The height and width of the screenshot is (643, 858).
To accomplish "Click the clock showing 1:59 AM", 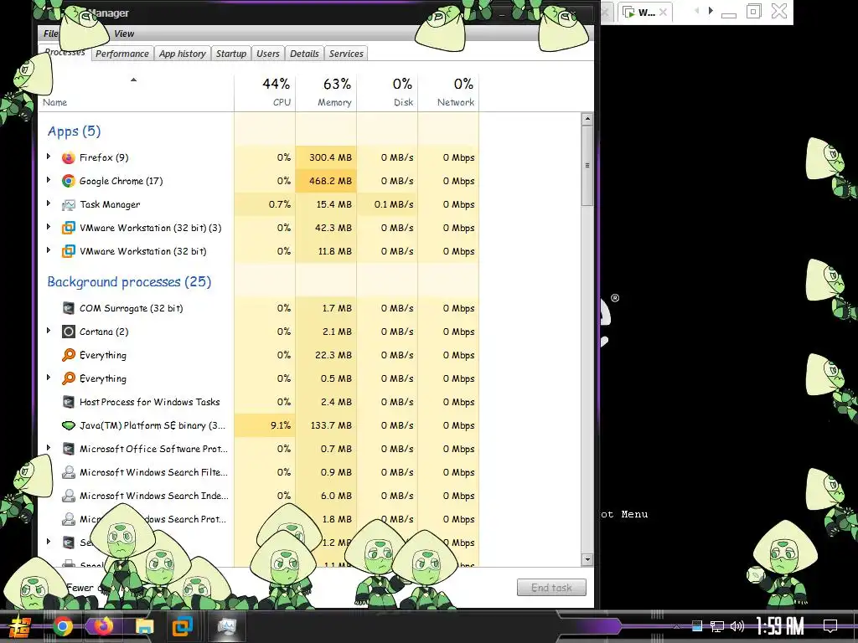I will point(780,626).
